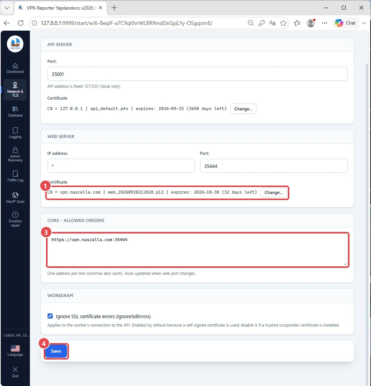This screenshot has width=371, height=386.
Task: Click the nascella logo at sidebar top
Action: tap(15, 44)
